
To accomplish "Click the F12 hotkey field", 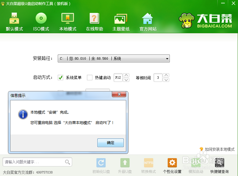I will coord(118,78).
